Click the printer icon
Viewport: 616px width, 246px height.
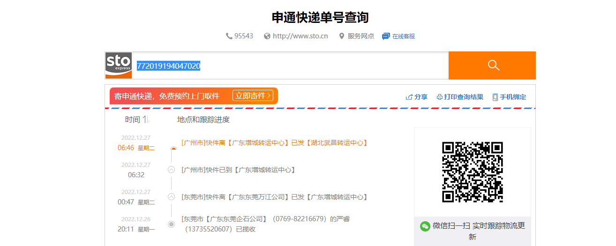440,97
